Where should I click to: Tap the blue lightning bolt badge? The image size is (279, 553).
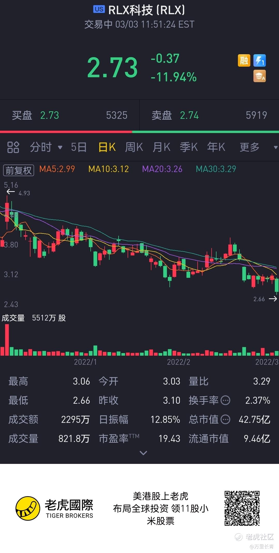259,61
